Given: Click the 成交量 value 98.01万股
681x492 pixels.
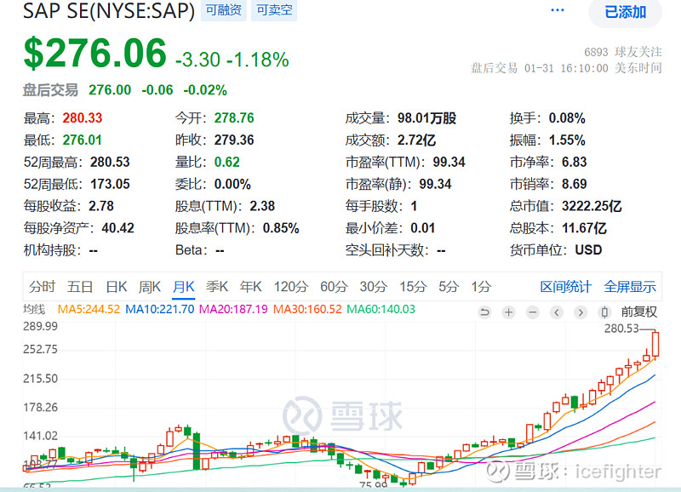Looking at the screenshot, I should click(427, 117).
